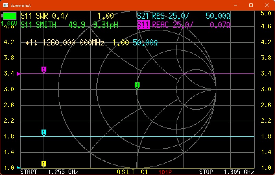275x175 pixels.
Task: Select the cyan marker 1 on resistance trace
Action: pos(44,133)
